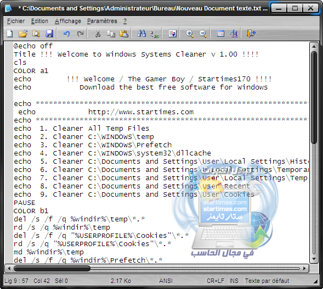Click the 'COLOR a1' line

pos(31,70)
